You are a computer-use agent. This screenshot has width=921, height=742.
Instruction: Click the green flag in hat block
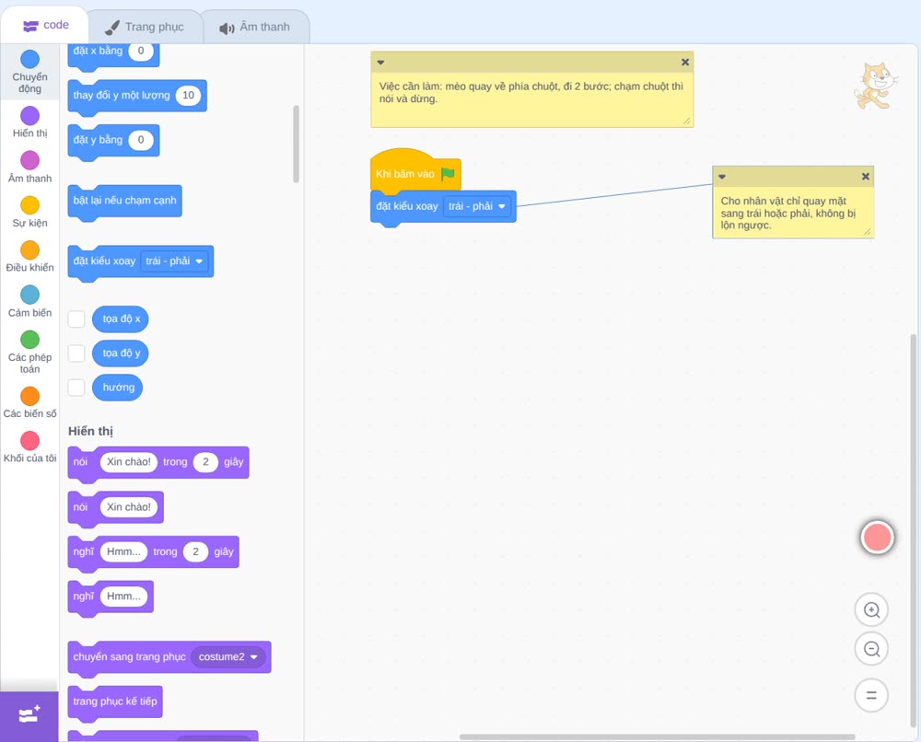(x=449, y=174)
